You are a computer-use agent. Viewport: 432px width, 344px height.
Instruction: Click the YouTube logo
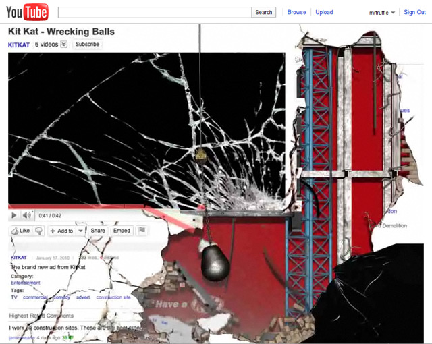point(27,12)
